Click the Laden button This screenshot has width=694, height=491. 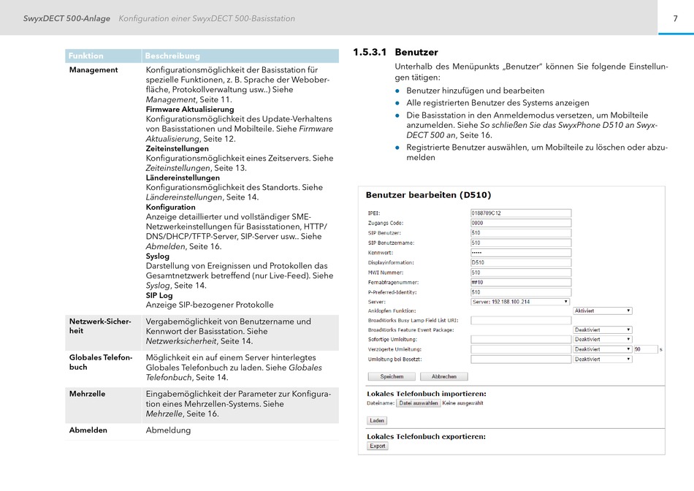[x=377, y=421]
